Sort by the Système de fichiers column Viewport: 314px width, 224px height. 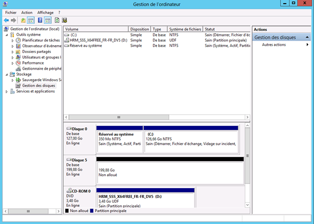point(185,30)
